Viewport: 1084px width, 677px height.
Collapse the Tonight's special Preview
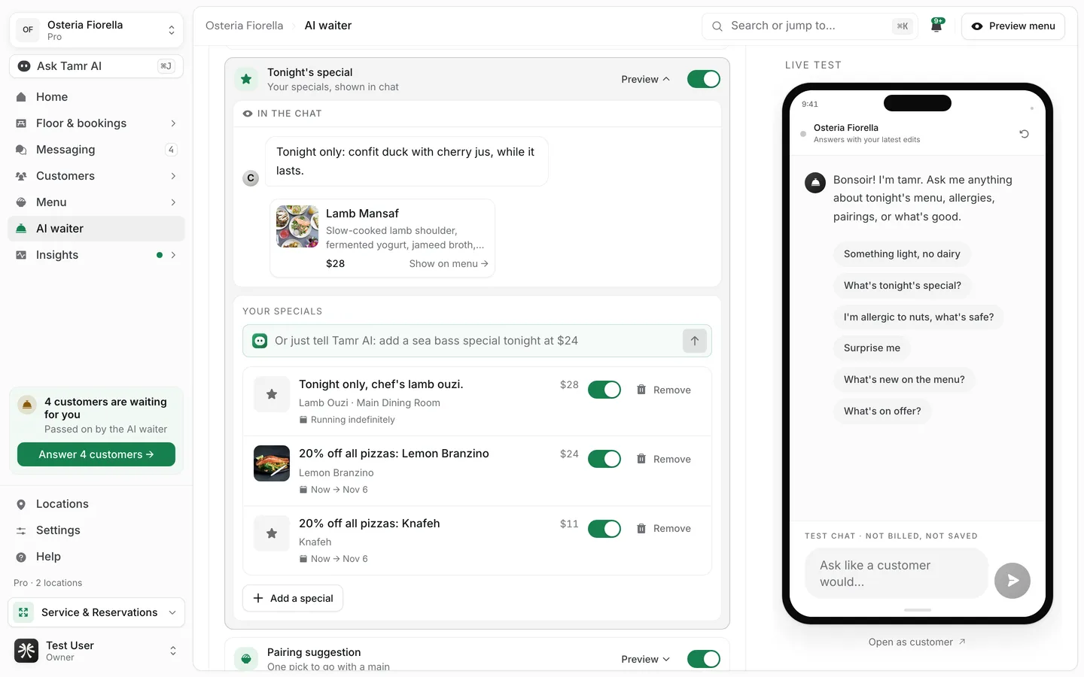tap(645, 79)
